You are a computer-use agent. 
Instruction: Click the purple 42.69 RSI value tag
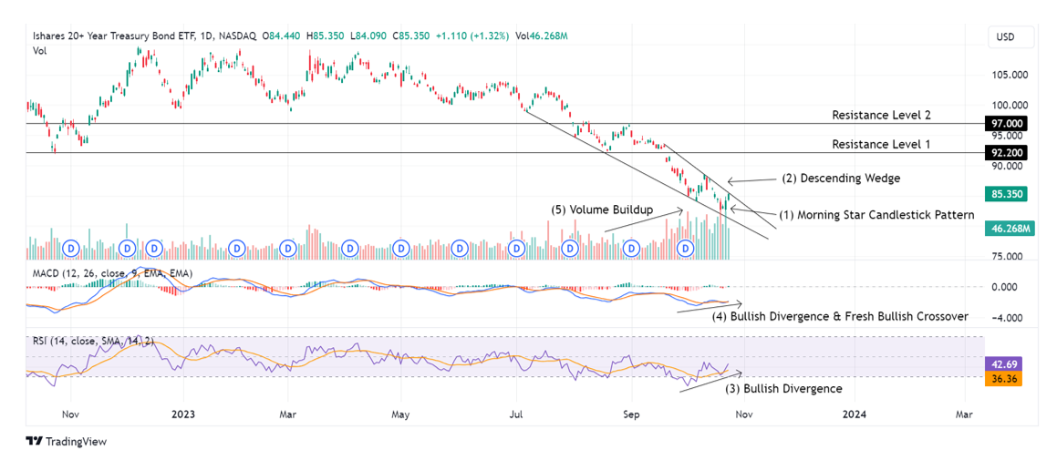[1004, 364]
